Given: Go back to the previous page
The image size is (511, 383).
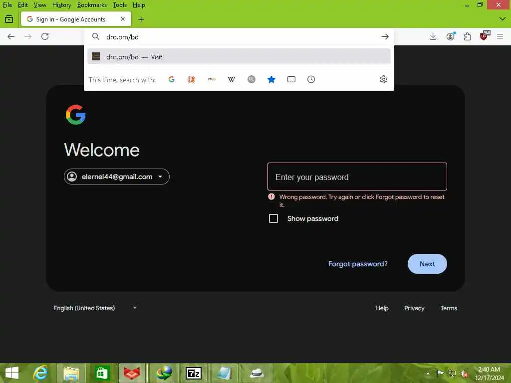Looking at the screenshot, I should tap(11, 36).
